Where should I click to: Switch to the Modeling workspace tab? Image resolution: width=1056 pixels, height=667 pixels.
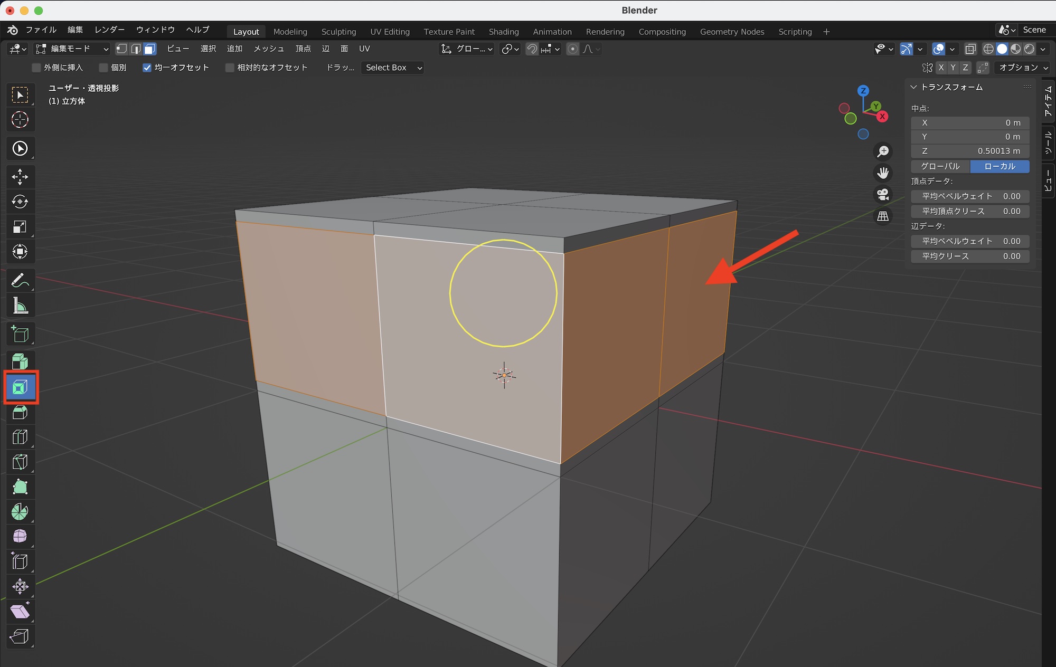coord(290,32)
